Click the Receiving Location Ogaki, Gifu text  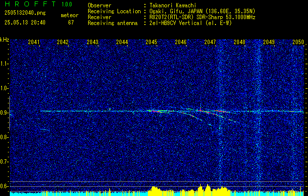tap(202, 11)
